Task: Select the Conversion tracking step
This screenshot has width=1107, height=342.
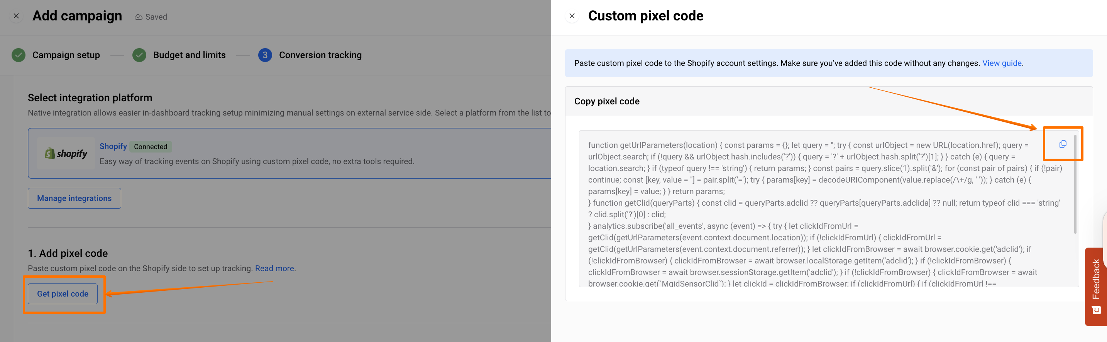Action: coord(320,55)
